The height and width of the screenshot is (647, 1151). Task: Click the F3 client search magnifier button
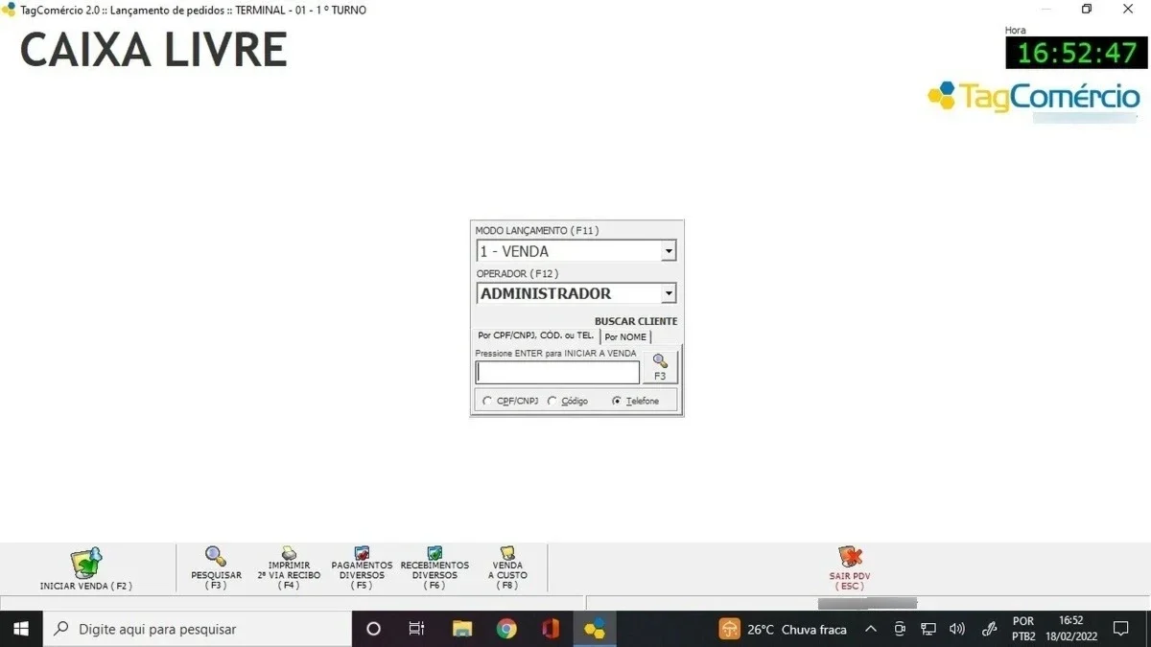click(660, 367)
